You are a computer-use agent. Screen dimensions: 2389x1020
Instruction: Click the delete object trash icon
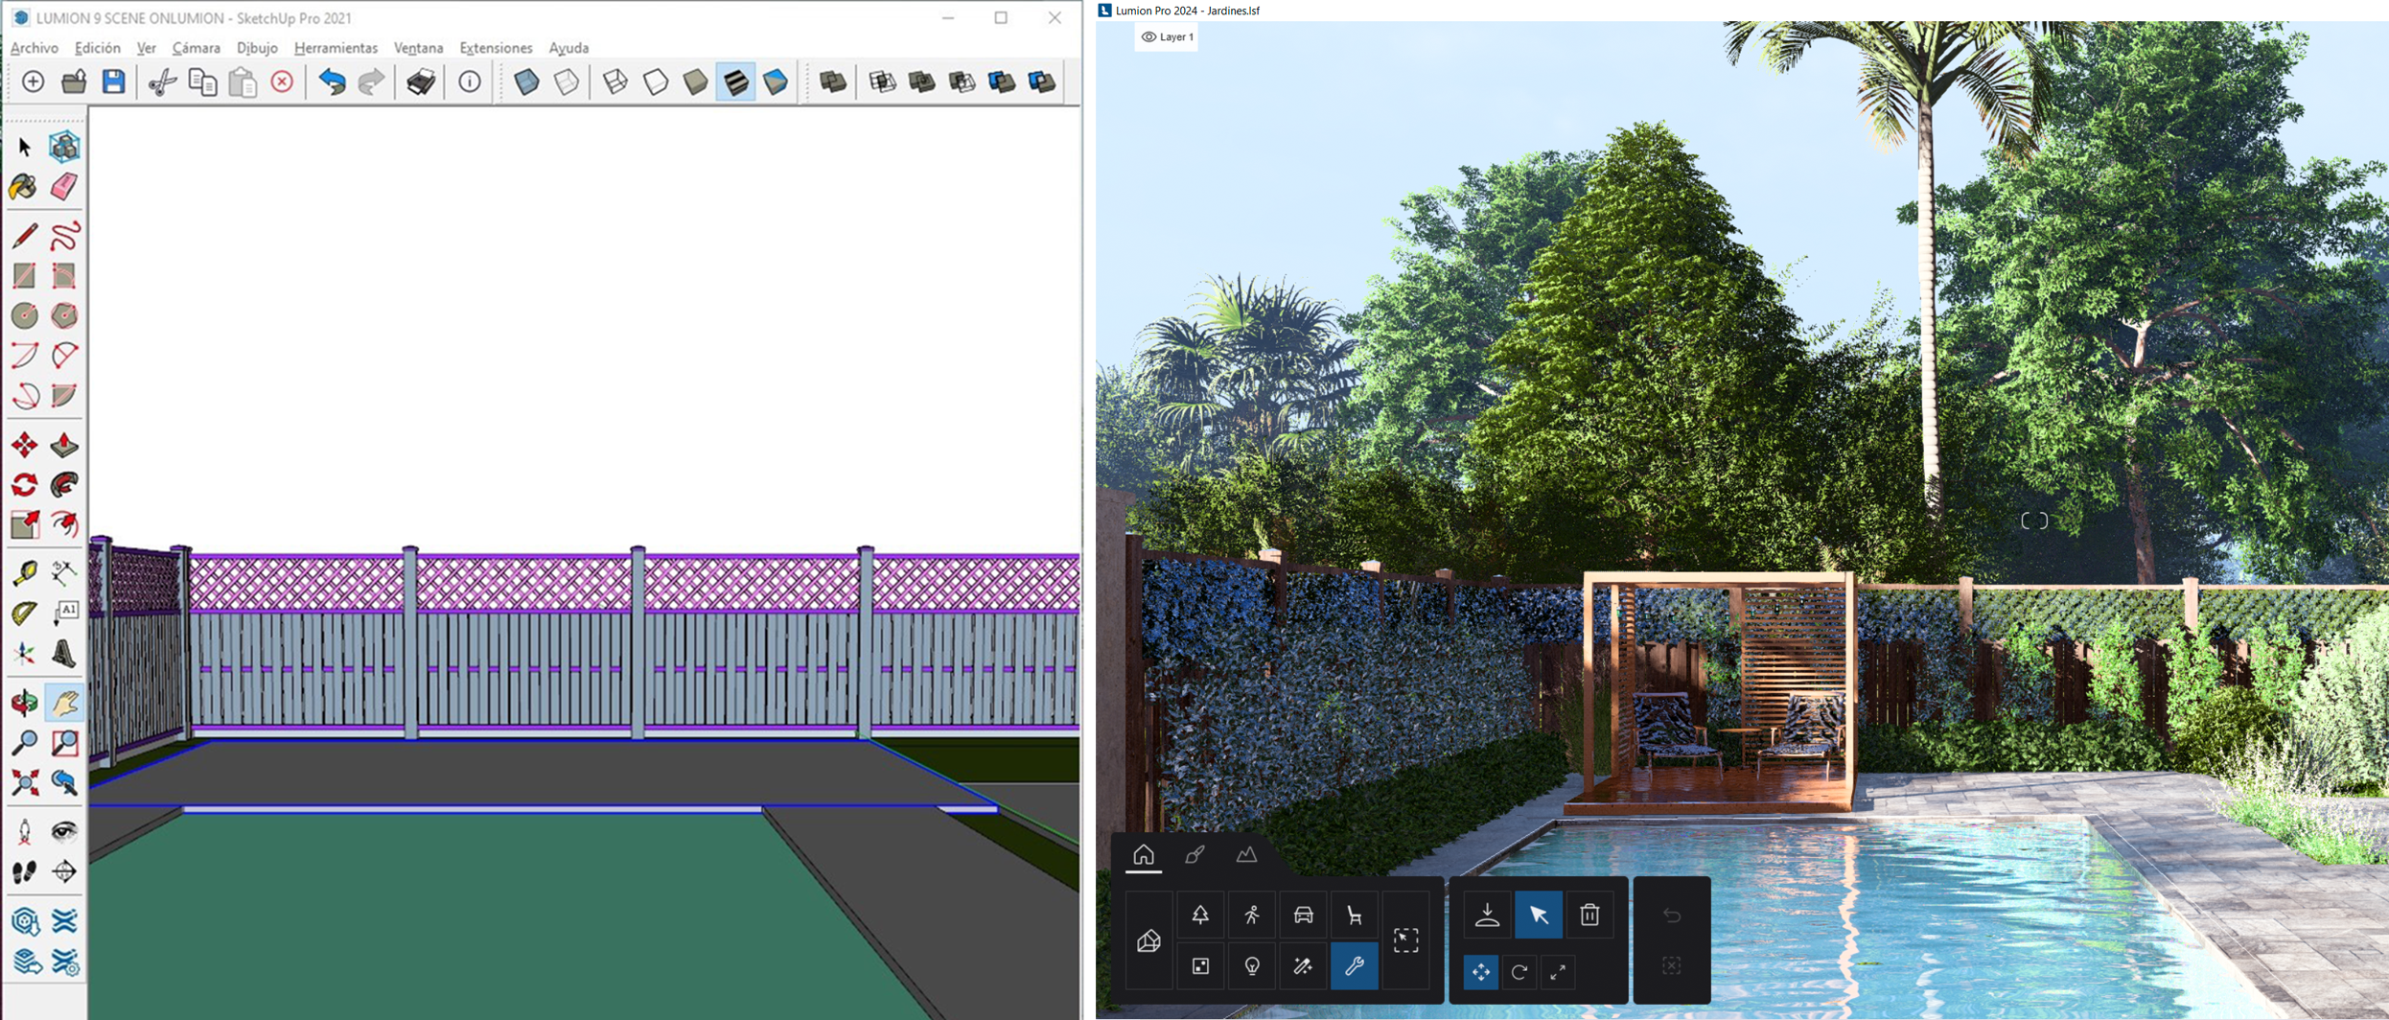[x=1589, y=914]
